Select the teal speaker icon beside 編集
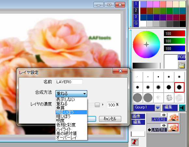 click(x=182, y=107)
